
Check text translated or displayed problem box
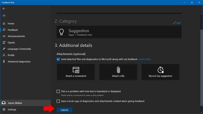[58, 91]
